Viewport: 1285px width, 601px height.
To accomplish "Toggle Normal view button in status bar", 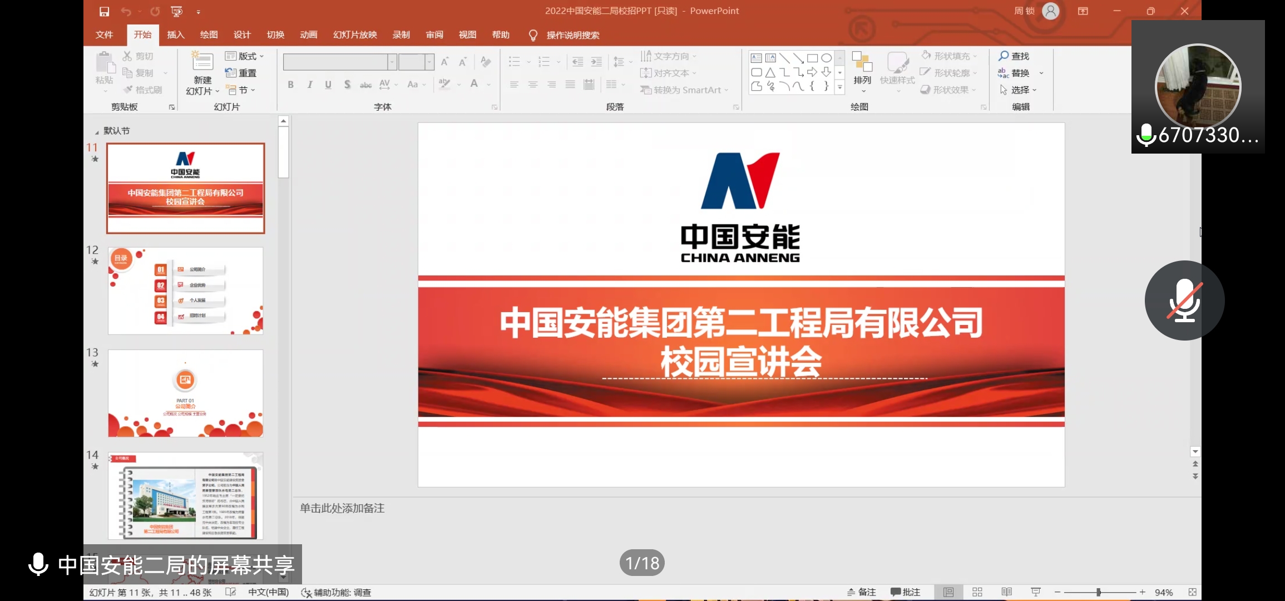I will (948, 592).
